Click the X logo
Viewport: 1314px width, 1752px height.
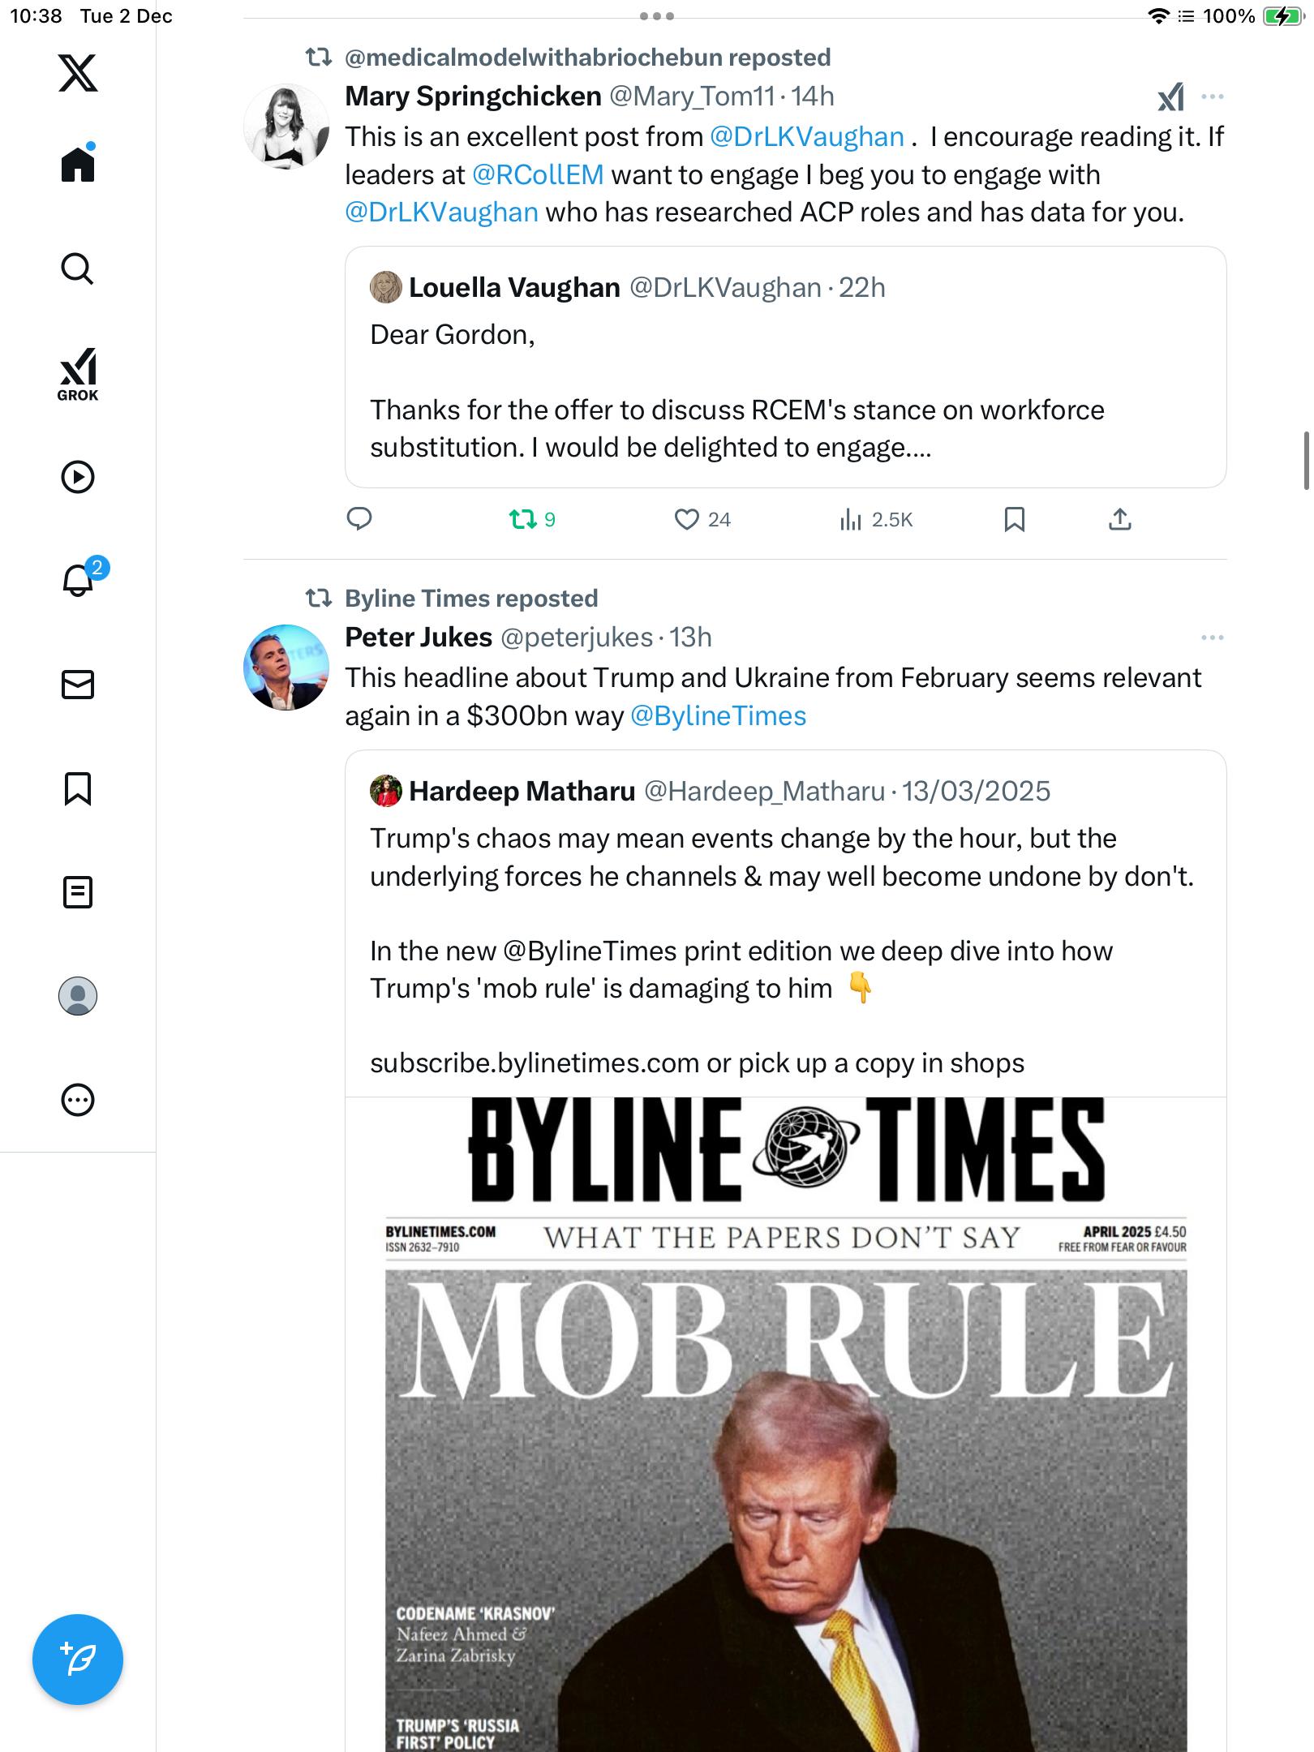tap(78, 73)
